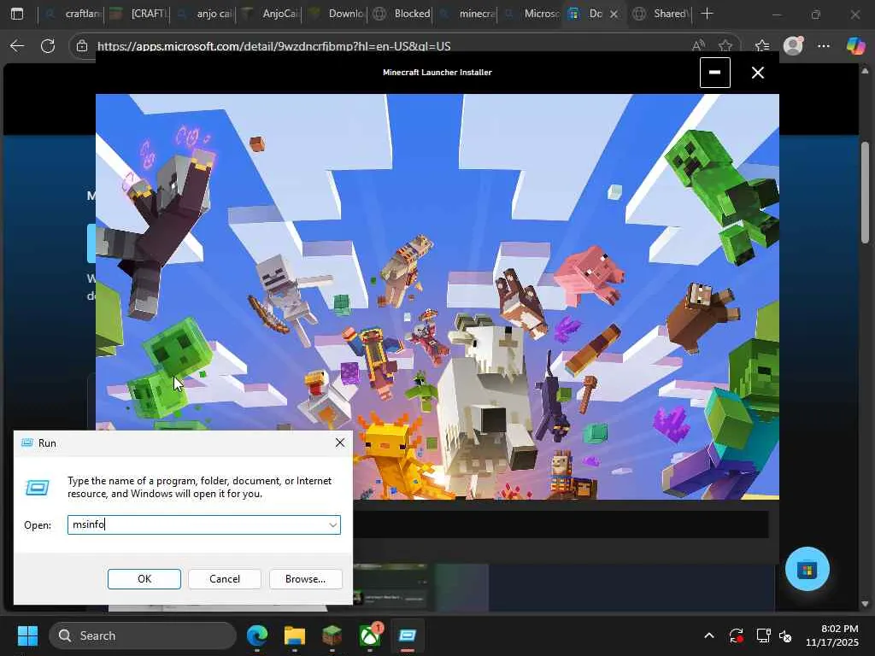Open the Edge profile avatar
The width and height of the screenshot is (875, 656).
[793, 46]
